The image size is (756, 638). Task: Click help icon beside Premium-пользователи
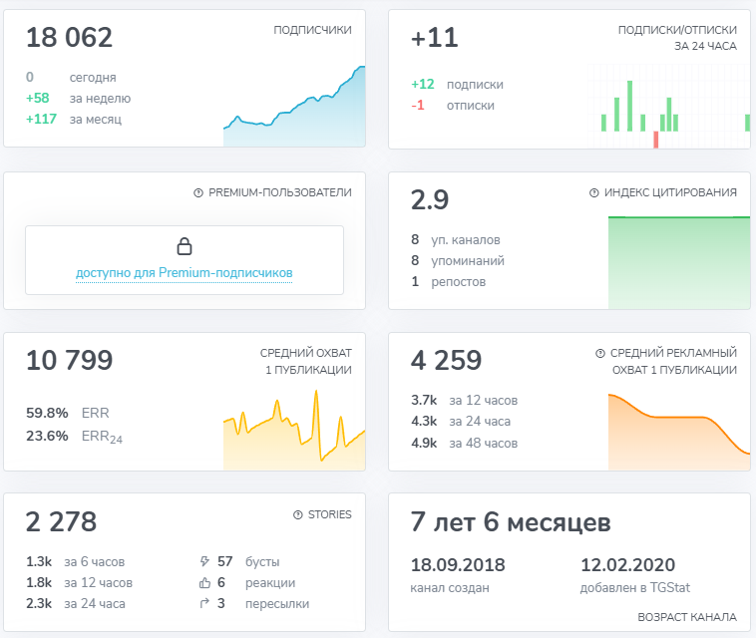[x=198, y=192]
